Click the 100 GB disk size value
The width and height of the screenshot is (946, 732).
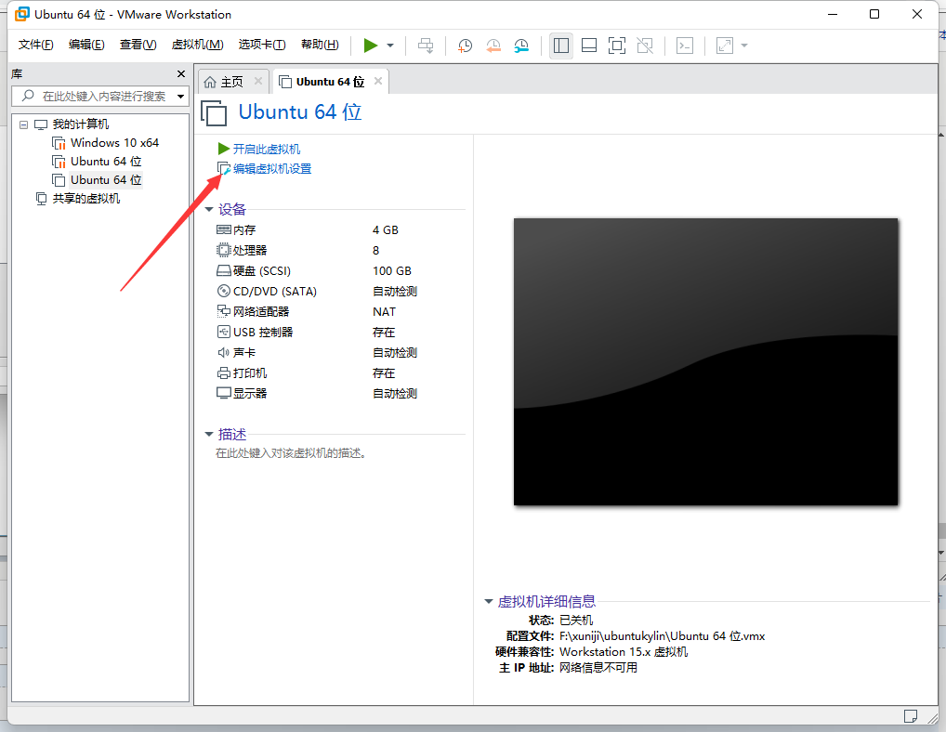[x=392, y=271]
